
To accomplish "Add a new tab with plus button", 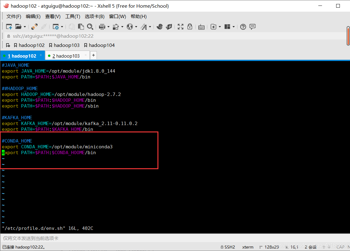I will pyautogui.click(x=93, y=55).
